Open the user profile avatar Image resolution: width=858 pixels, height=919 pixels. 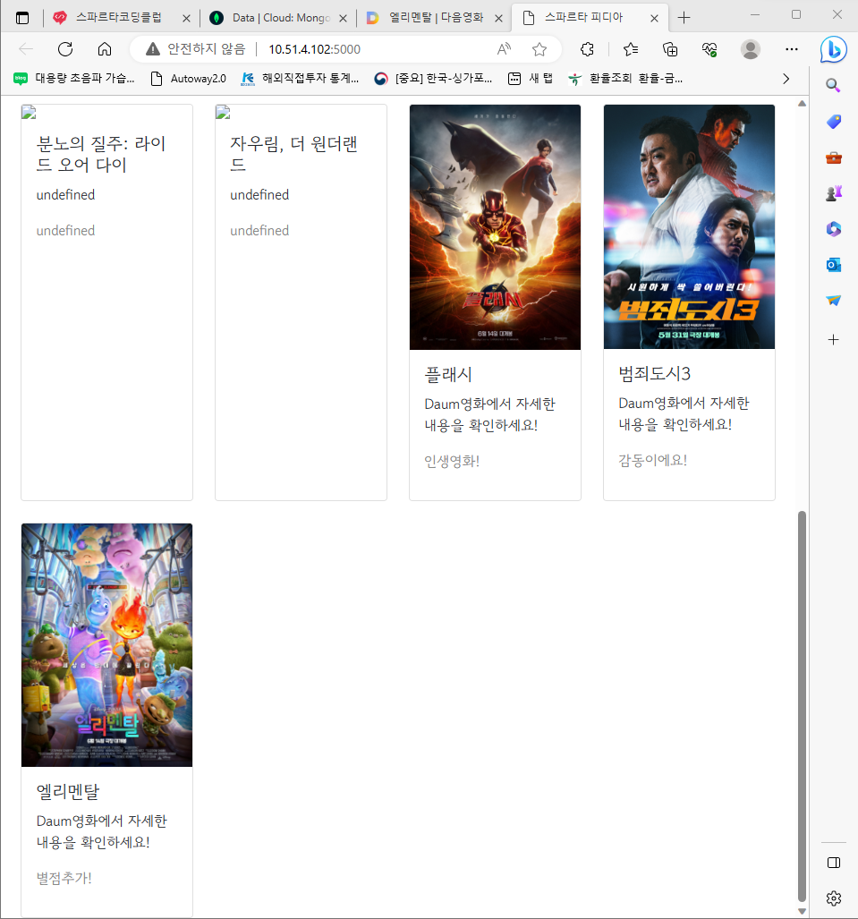pyautogui.click(x=750, y=49)
